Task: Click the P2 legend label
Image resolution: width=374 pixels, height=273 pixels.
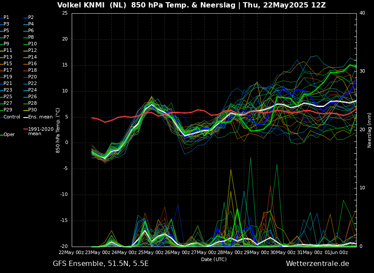Action: 31,18
